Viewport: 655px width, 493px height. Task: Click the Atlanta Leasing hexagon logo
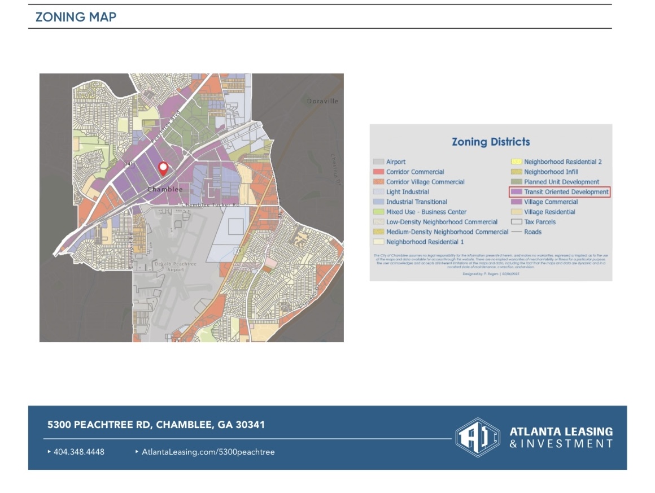coord(478,437)
